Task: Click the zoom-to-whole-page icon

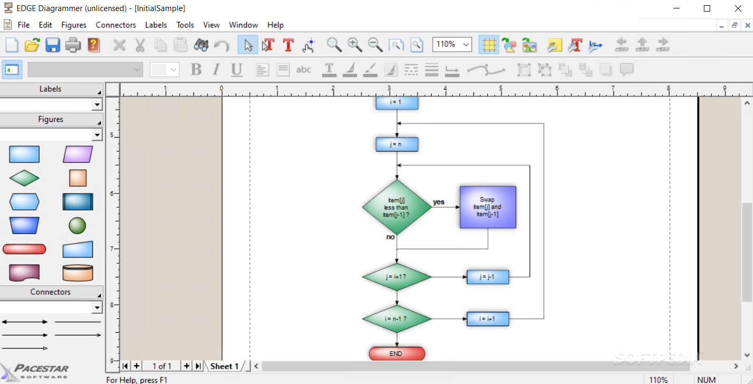Action: coord(417,45)
